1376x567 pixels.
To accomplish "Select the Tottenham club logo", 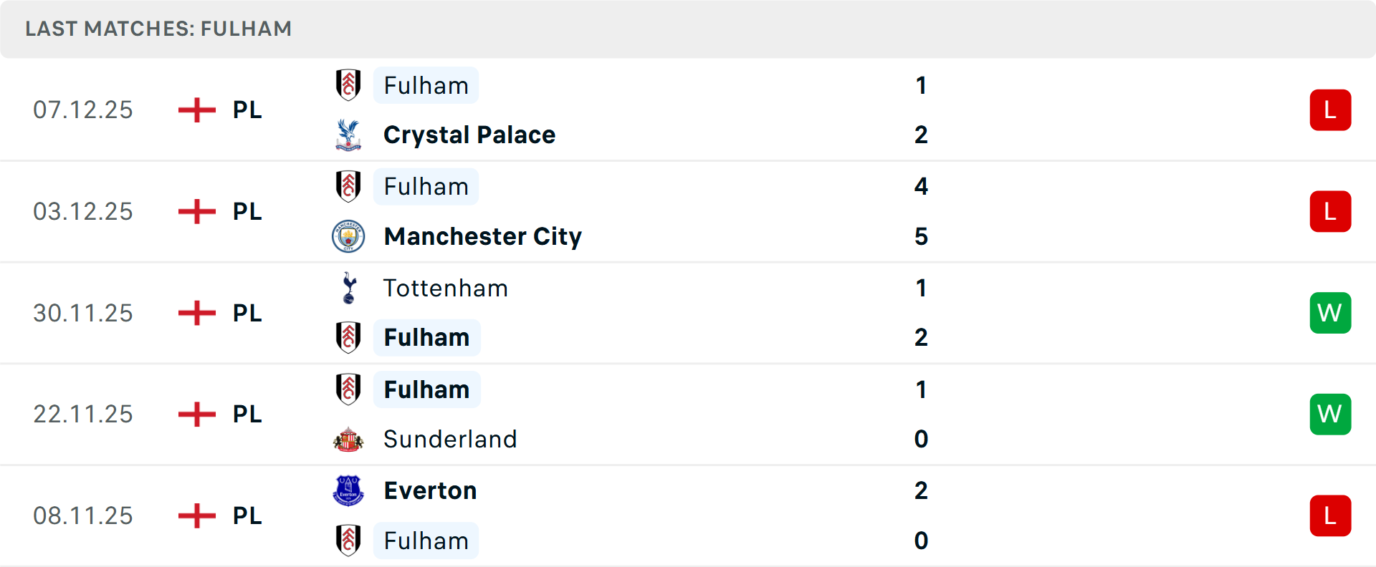I will (349, 289).
